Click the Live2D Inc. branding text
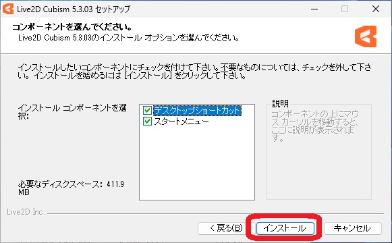 point(26,212)
